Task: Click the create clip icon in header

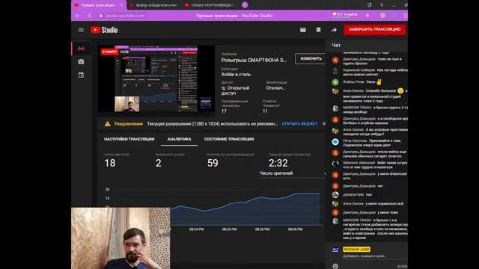Action: 302,30
